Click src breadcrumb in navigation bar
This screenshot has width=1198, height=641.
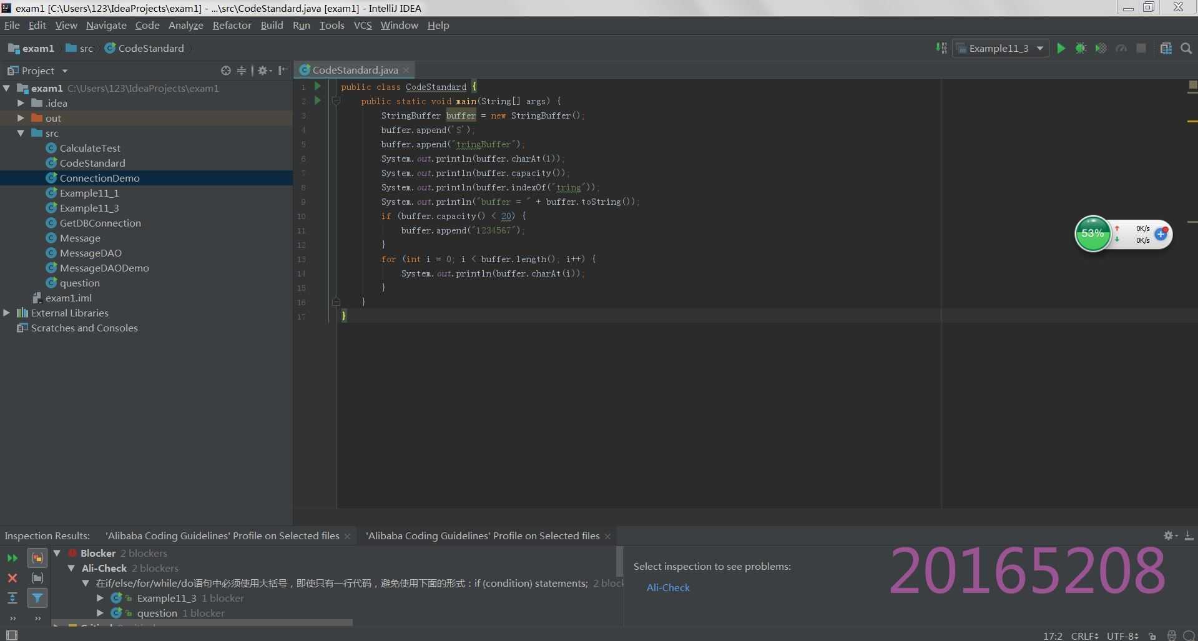click(79, 48)
